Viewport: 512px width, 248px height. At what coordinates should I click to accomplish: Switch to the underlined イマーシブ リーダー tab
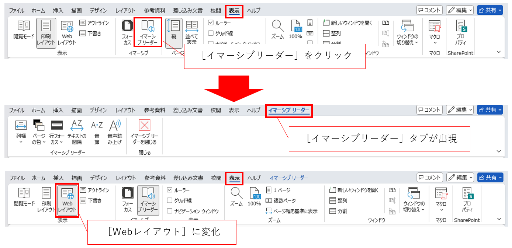289,110
